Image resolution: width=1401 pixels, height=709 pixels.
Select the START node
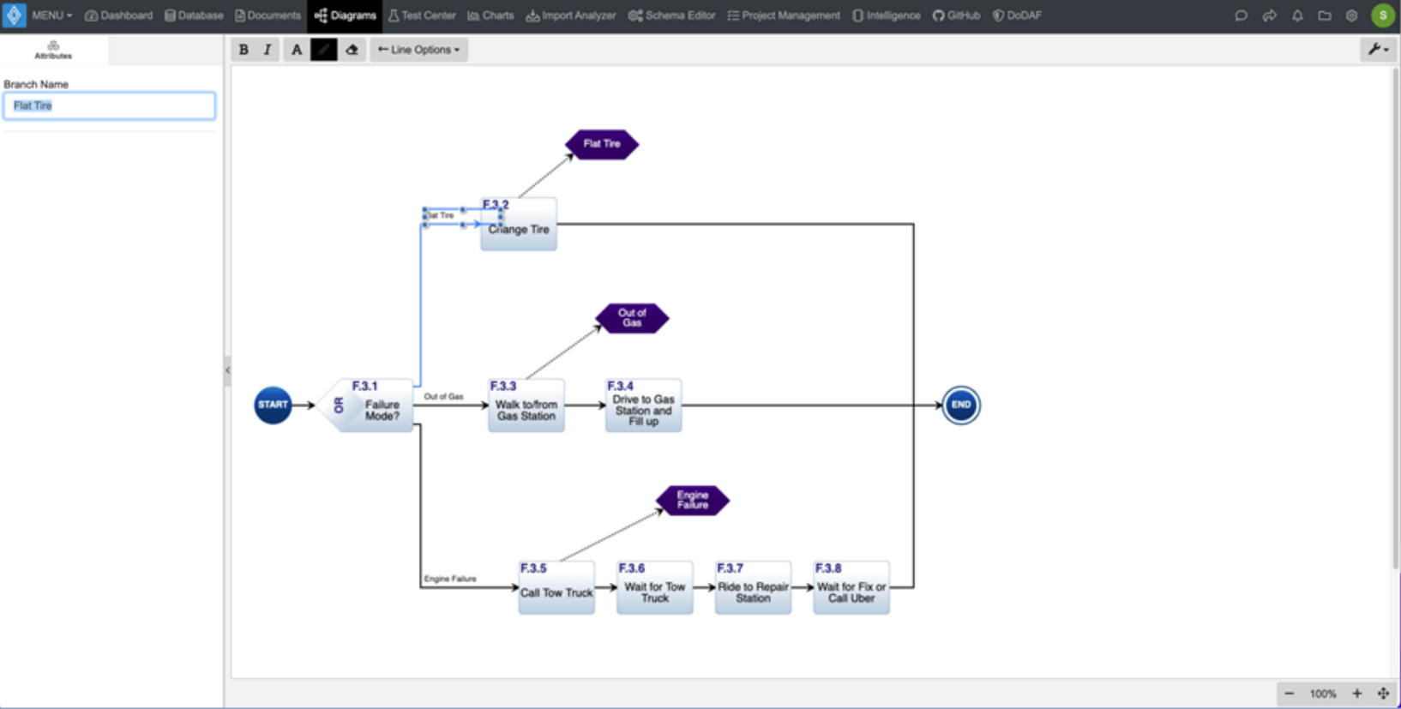(x=273, y=405)
